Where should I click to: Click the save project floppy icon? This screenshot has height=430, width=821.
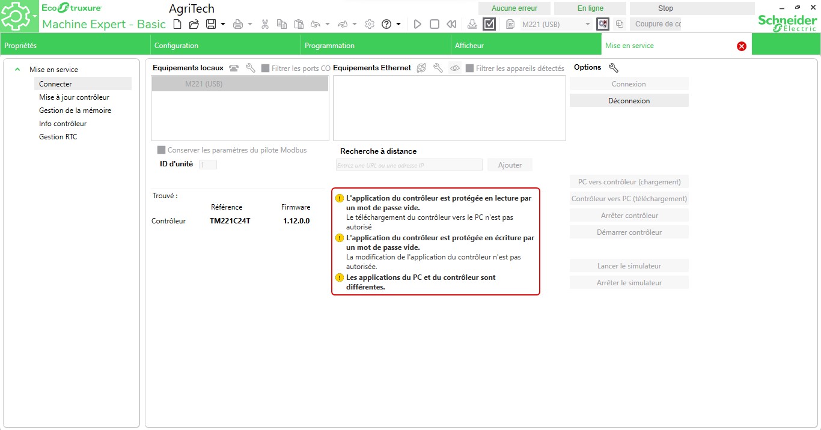[210, 24]
